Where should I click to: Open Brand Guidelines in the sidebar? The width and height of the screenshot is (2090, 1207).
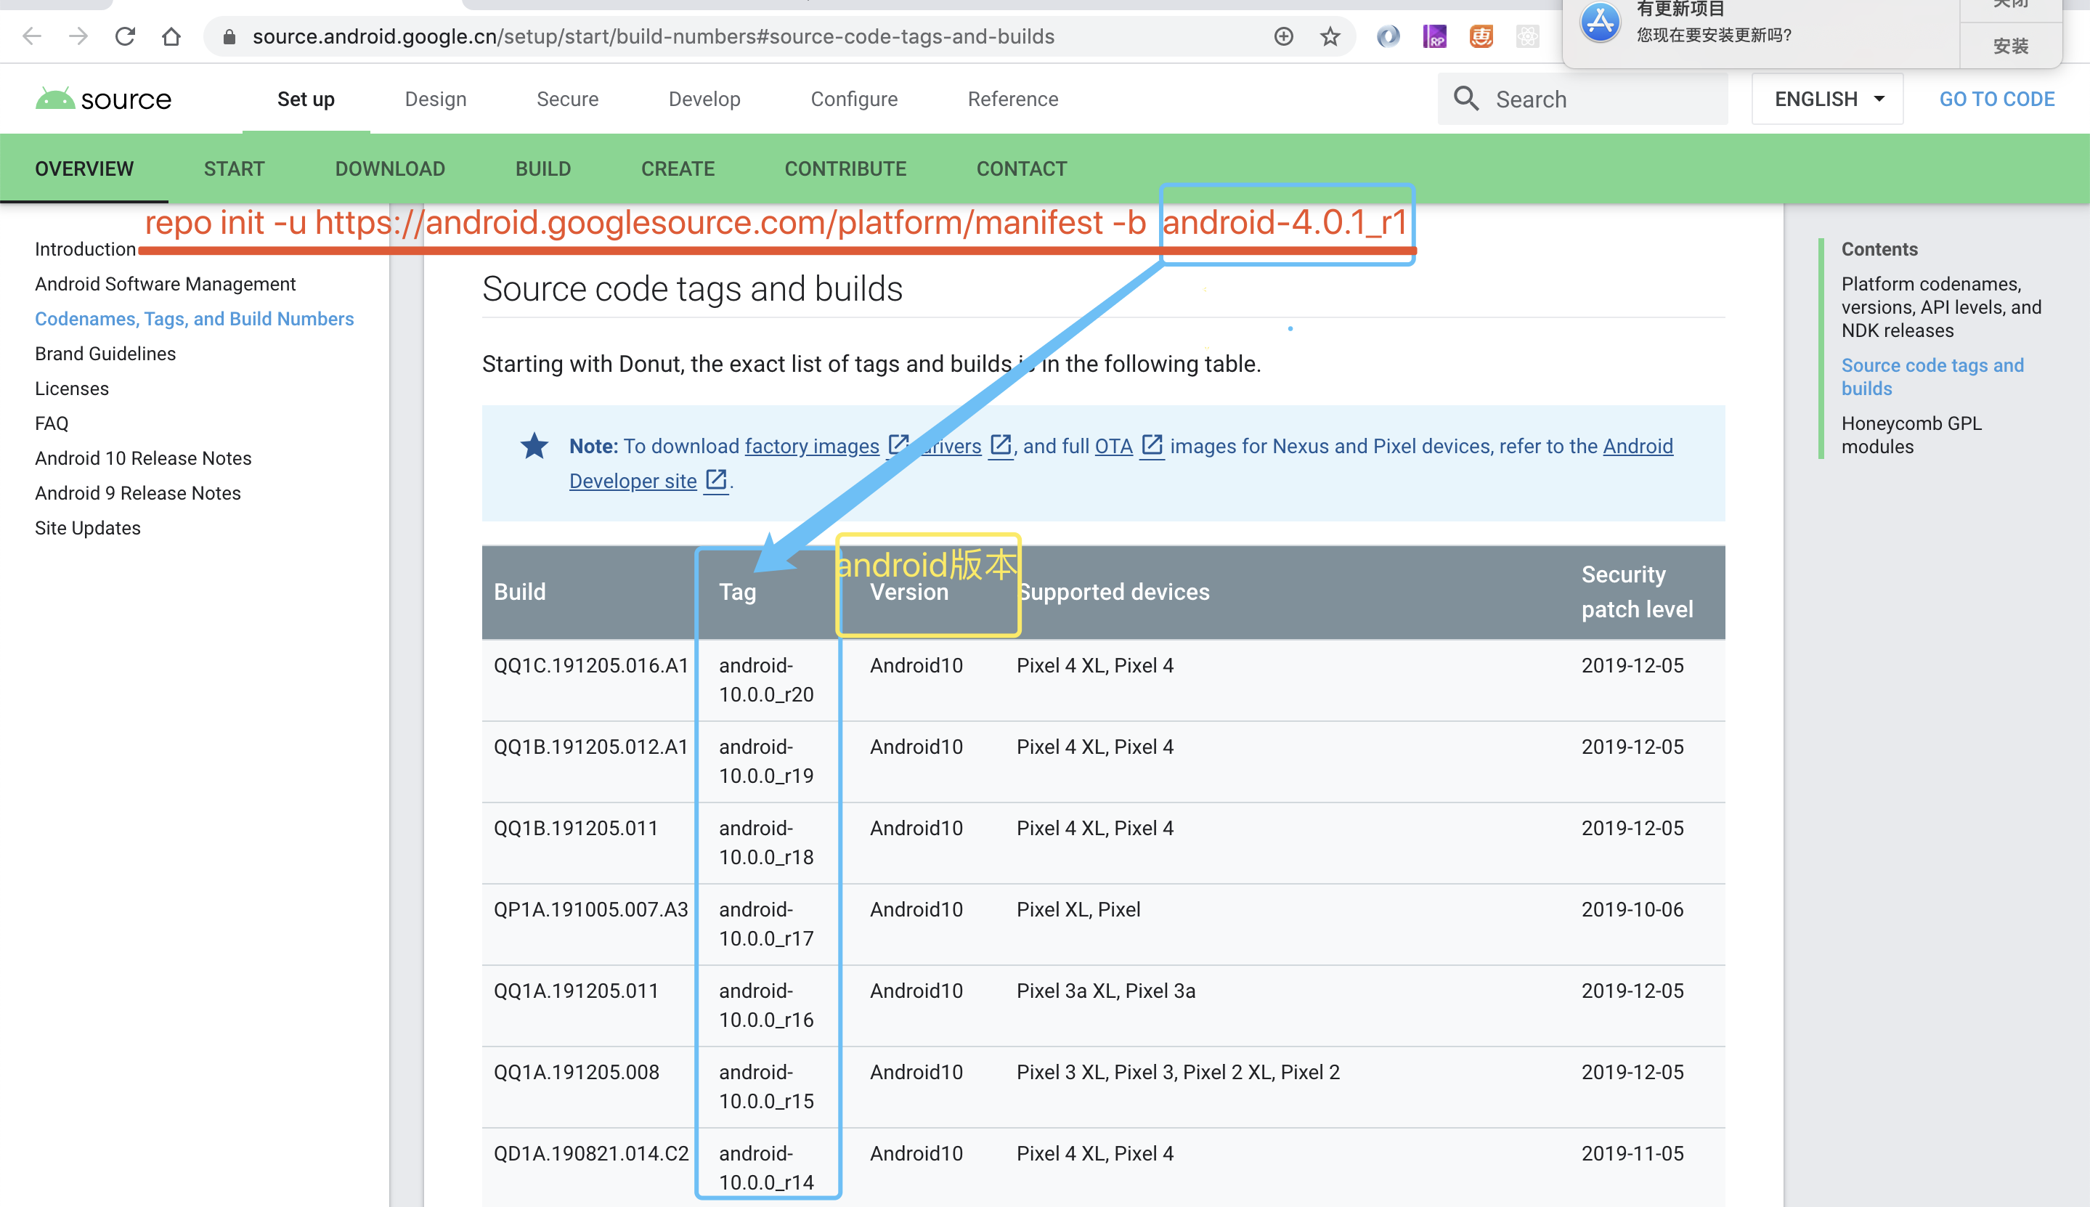pyautogui.click(x=105, y=353)
